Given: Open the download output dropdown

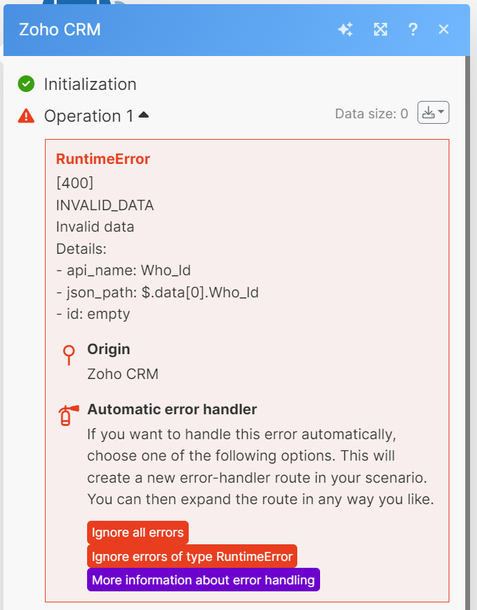Looking at the screenshot, I should tap(433, 113).
